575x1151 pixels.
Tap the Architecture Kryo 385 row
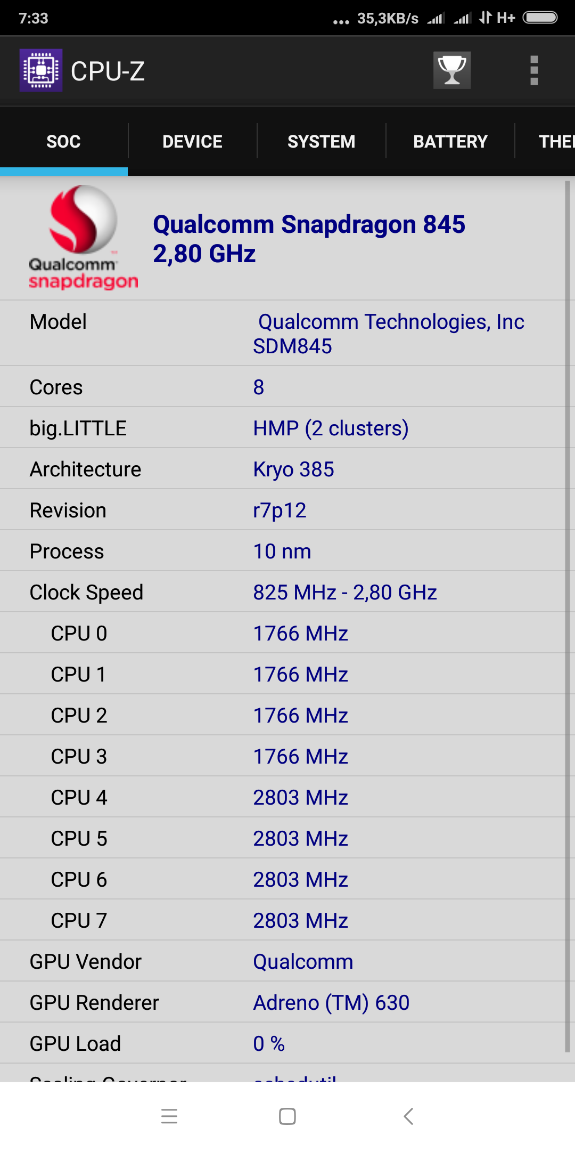pos(282,469)
